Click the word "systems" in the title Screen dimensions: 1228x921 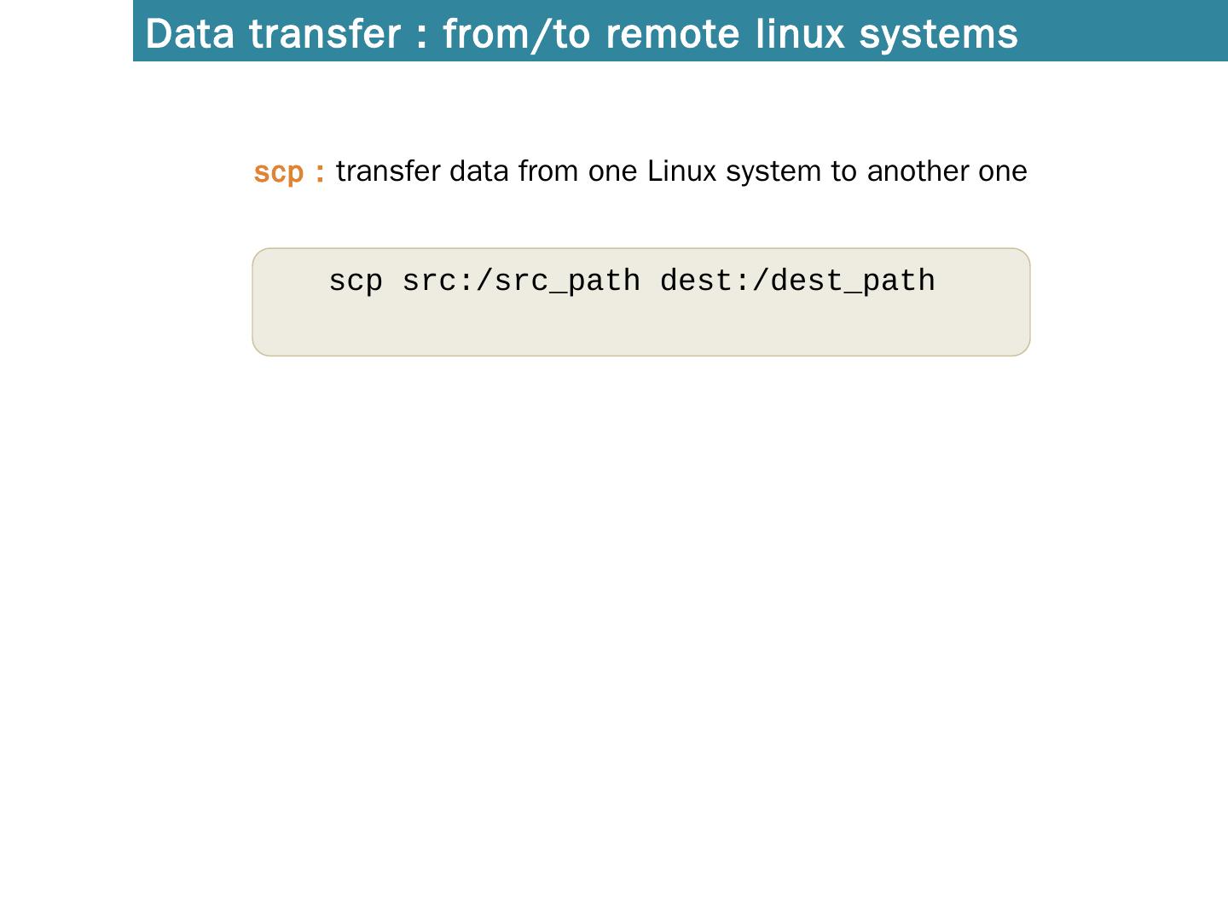pyautogui.click(x=938, y=34)
